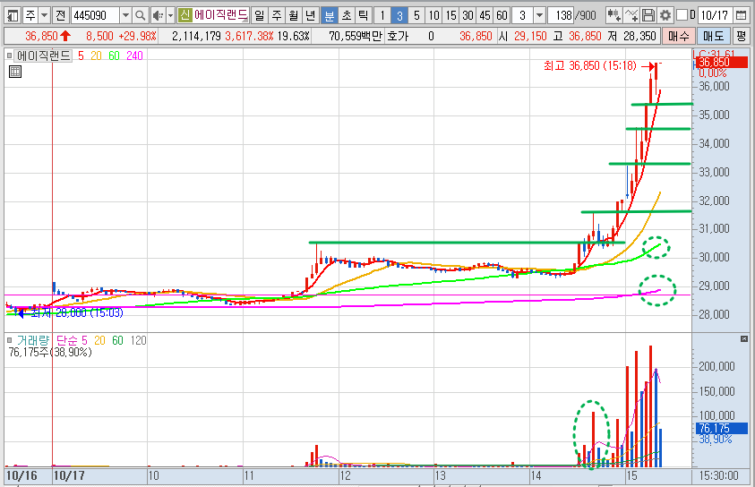Open the date calendar picker

click(741, 15)
